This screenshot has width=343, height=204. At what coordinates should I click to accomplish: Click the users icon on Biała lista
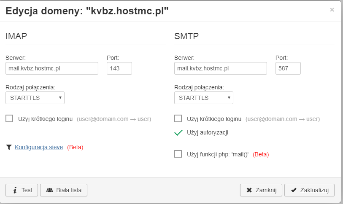point(49,190)
